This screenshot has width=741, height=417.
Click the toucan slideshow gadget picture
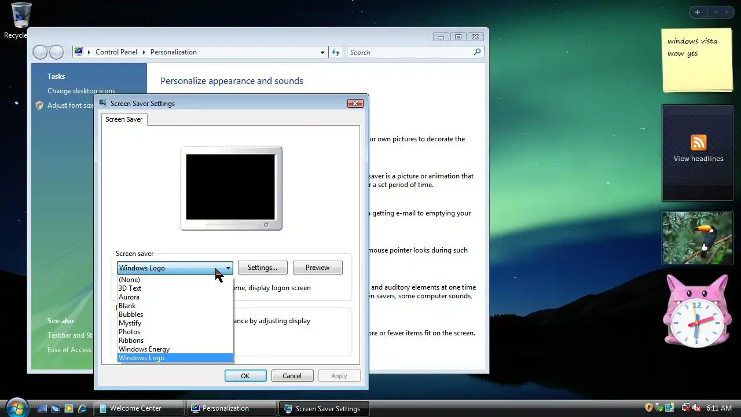coord(697,238)
